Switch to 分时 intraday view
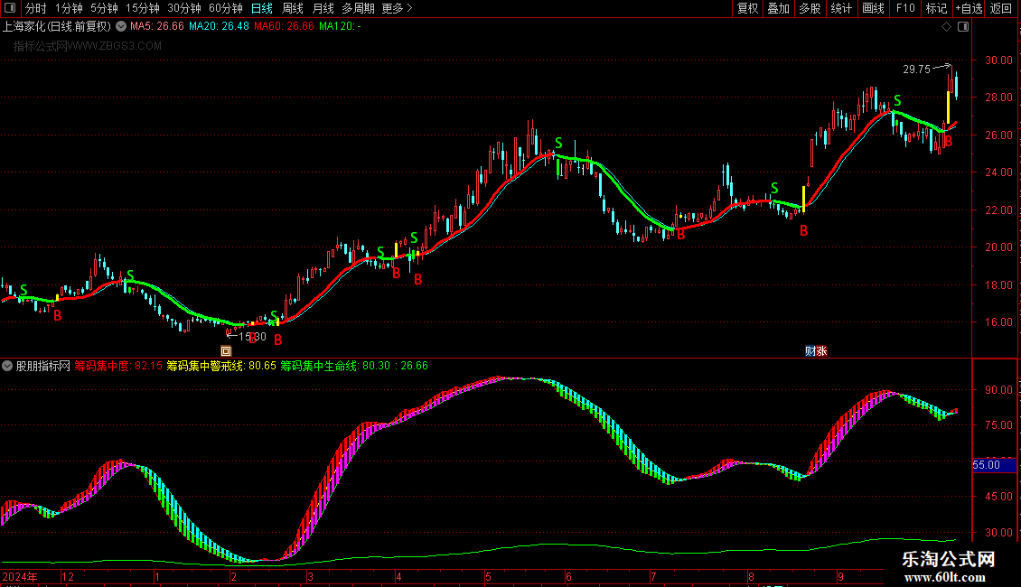Viewport: 1021px width, 587px height. [36, 8]
